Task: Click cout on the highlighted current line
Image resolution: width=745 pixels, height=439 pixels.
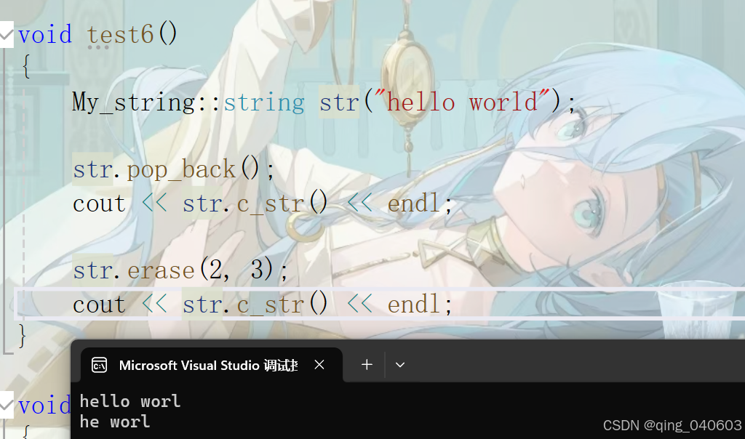Action: coord(99,305)
